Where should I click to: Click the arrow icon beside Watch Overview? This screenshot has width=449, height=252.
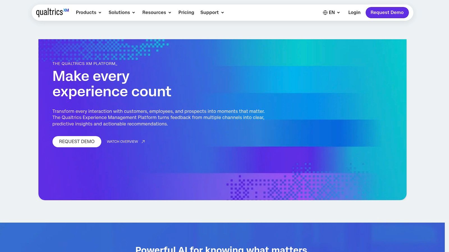(x=143, y=142)
